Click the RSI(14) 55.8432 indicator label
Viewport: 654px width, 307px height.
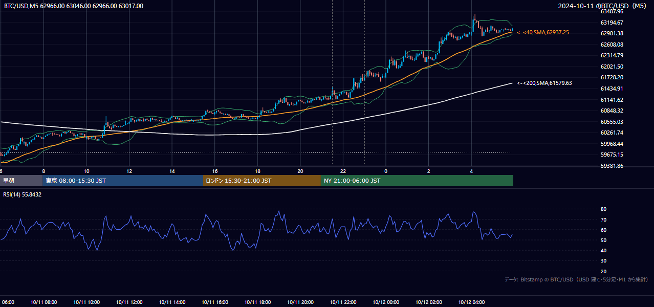point(22,194)
